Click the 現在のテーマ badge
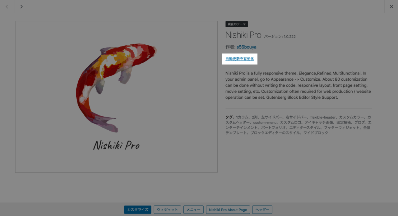 point(237,24)
